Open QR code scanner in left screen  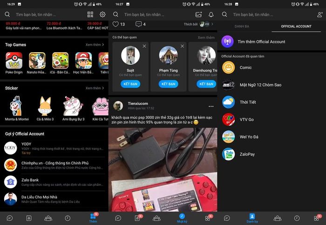pyautogui.click(x=90, y=14)
